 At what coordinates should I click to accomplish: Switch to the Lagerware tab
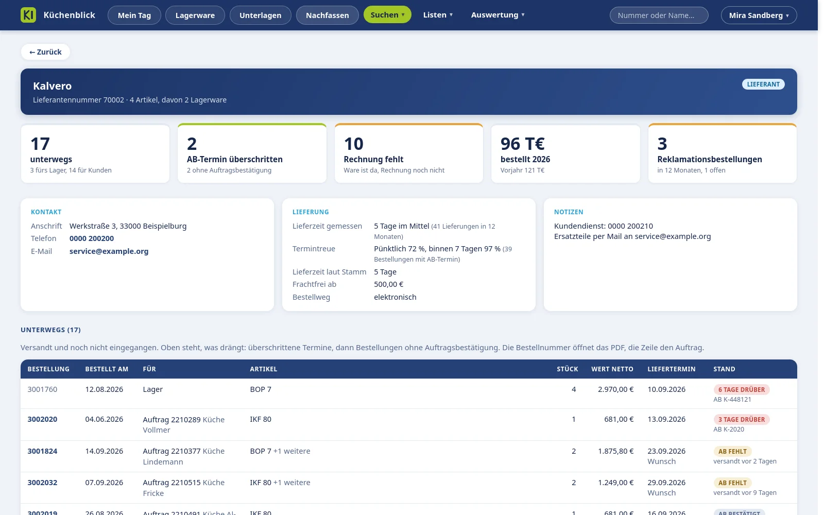[195, 15]
